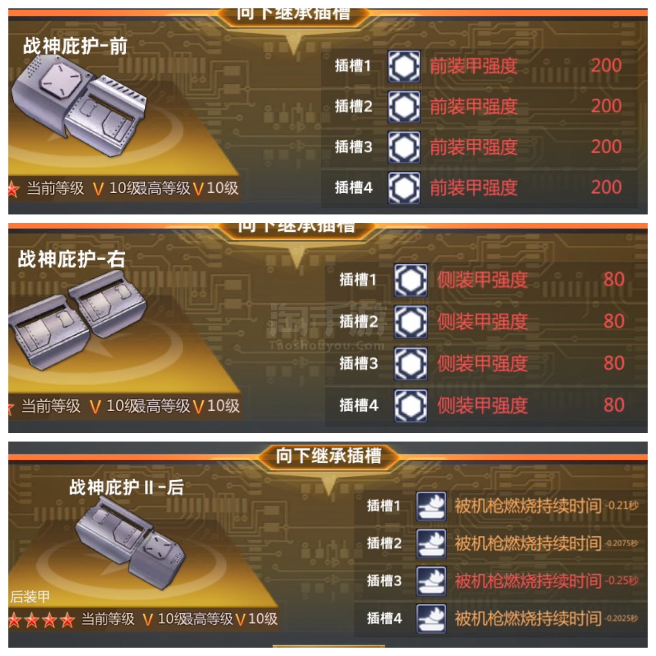Select the 战神庇护-右 armor image
Screen dimensions: 656x656
point(77,318)
